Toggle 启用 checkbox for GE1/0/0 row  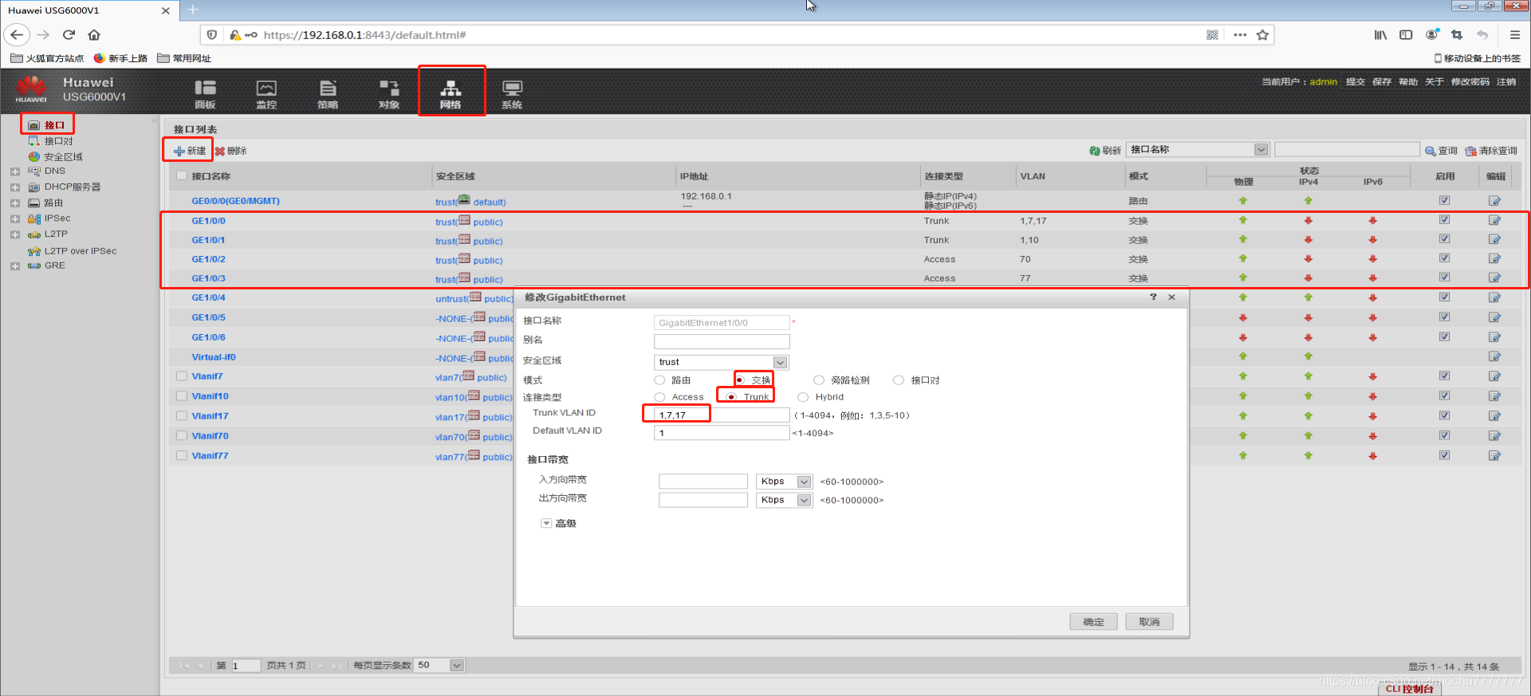click(x=1444, y=220)
